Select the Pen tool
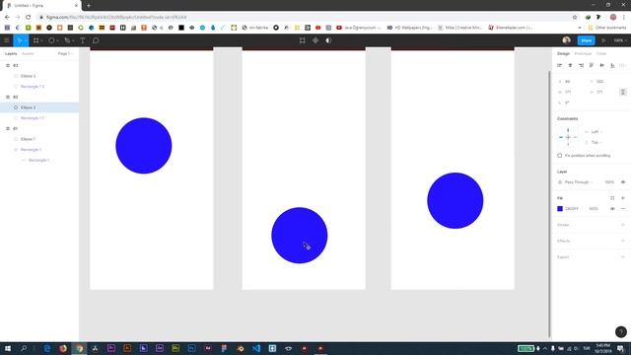This screenshot has height=355, width=631. tap(67, 40)
